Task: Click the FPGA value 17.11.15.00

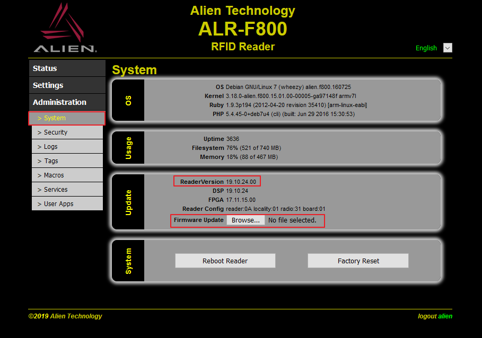Action: tap(241, 200)
